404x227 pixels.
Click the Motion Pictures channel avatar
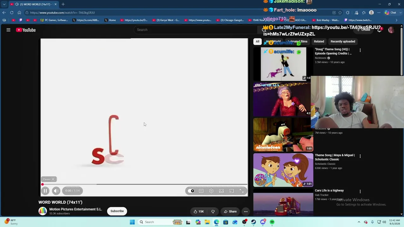[x=43, y=211]
